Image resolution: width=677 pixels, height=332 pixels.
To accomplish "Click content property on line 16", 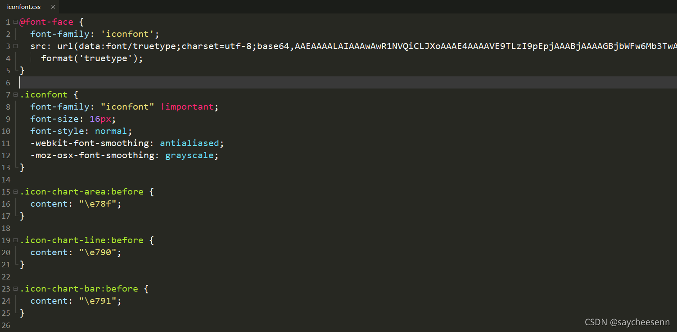I will [x=49, y=204].
